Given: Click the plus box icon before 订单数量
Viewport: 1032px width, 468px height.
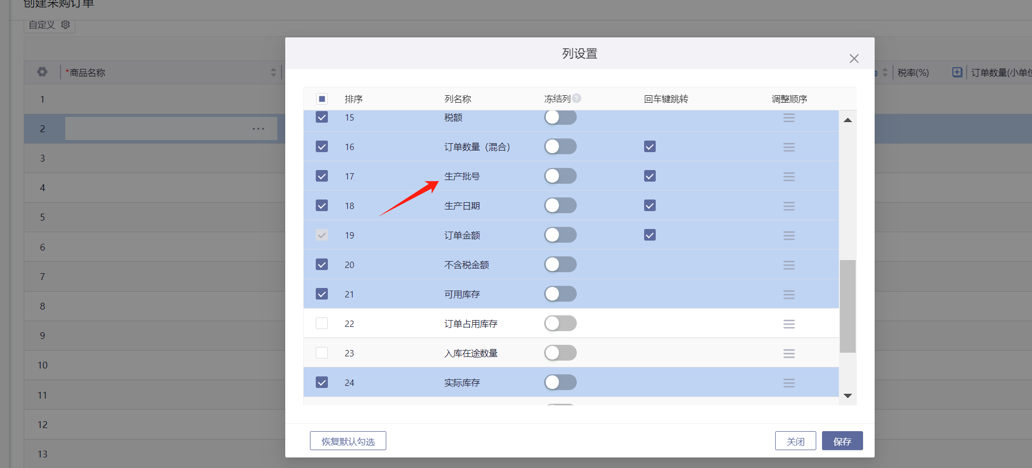Looking at the screenshot, I should click(x=957, y=72).
